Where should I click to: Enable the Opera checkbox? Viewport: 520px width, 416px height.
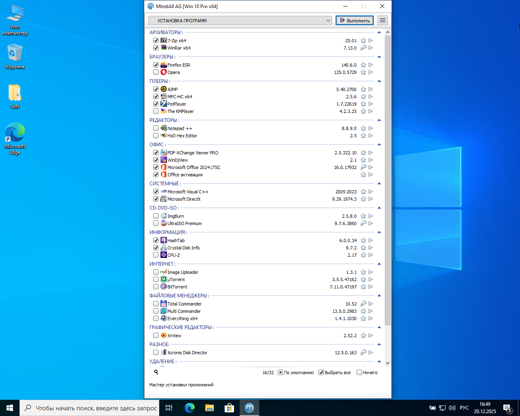(156, 72)
